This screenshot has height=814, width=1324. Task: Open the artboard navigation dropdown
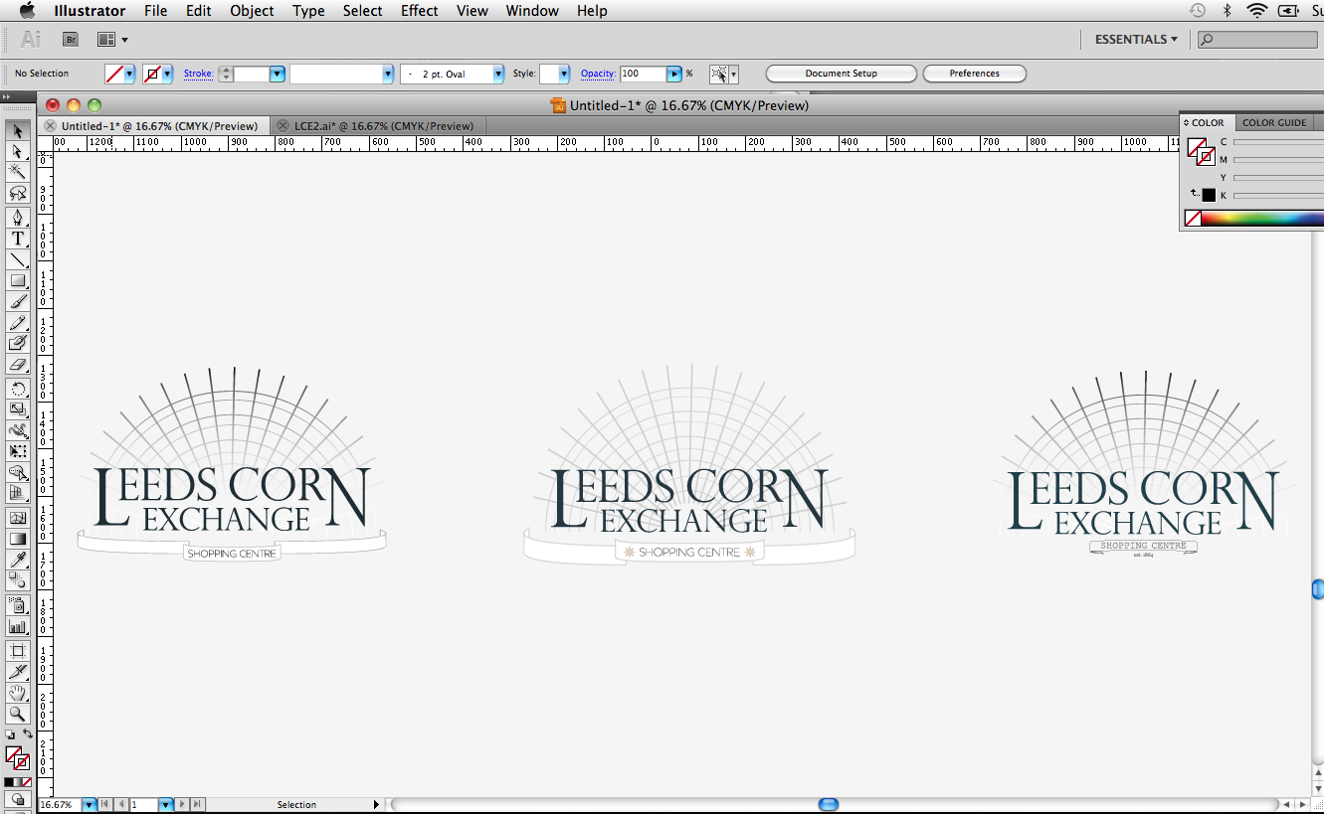coord(166,805)
